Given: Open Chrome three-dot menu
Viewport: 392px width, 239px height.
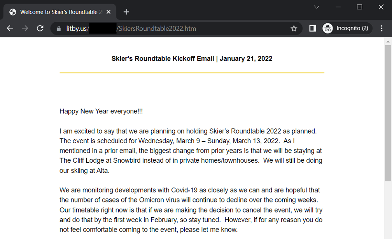Looking at the screenshot, I should pyautogui.click(x=382, y=28).
